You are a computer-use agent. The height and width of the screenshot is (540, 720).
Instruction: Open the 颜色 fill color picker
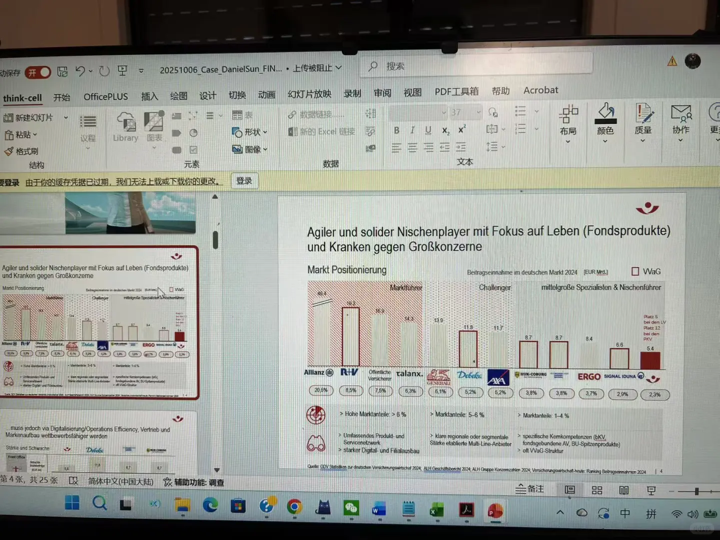click(x=605, y=123)
